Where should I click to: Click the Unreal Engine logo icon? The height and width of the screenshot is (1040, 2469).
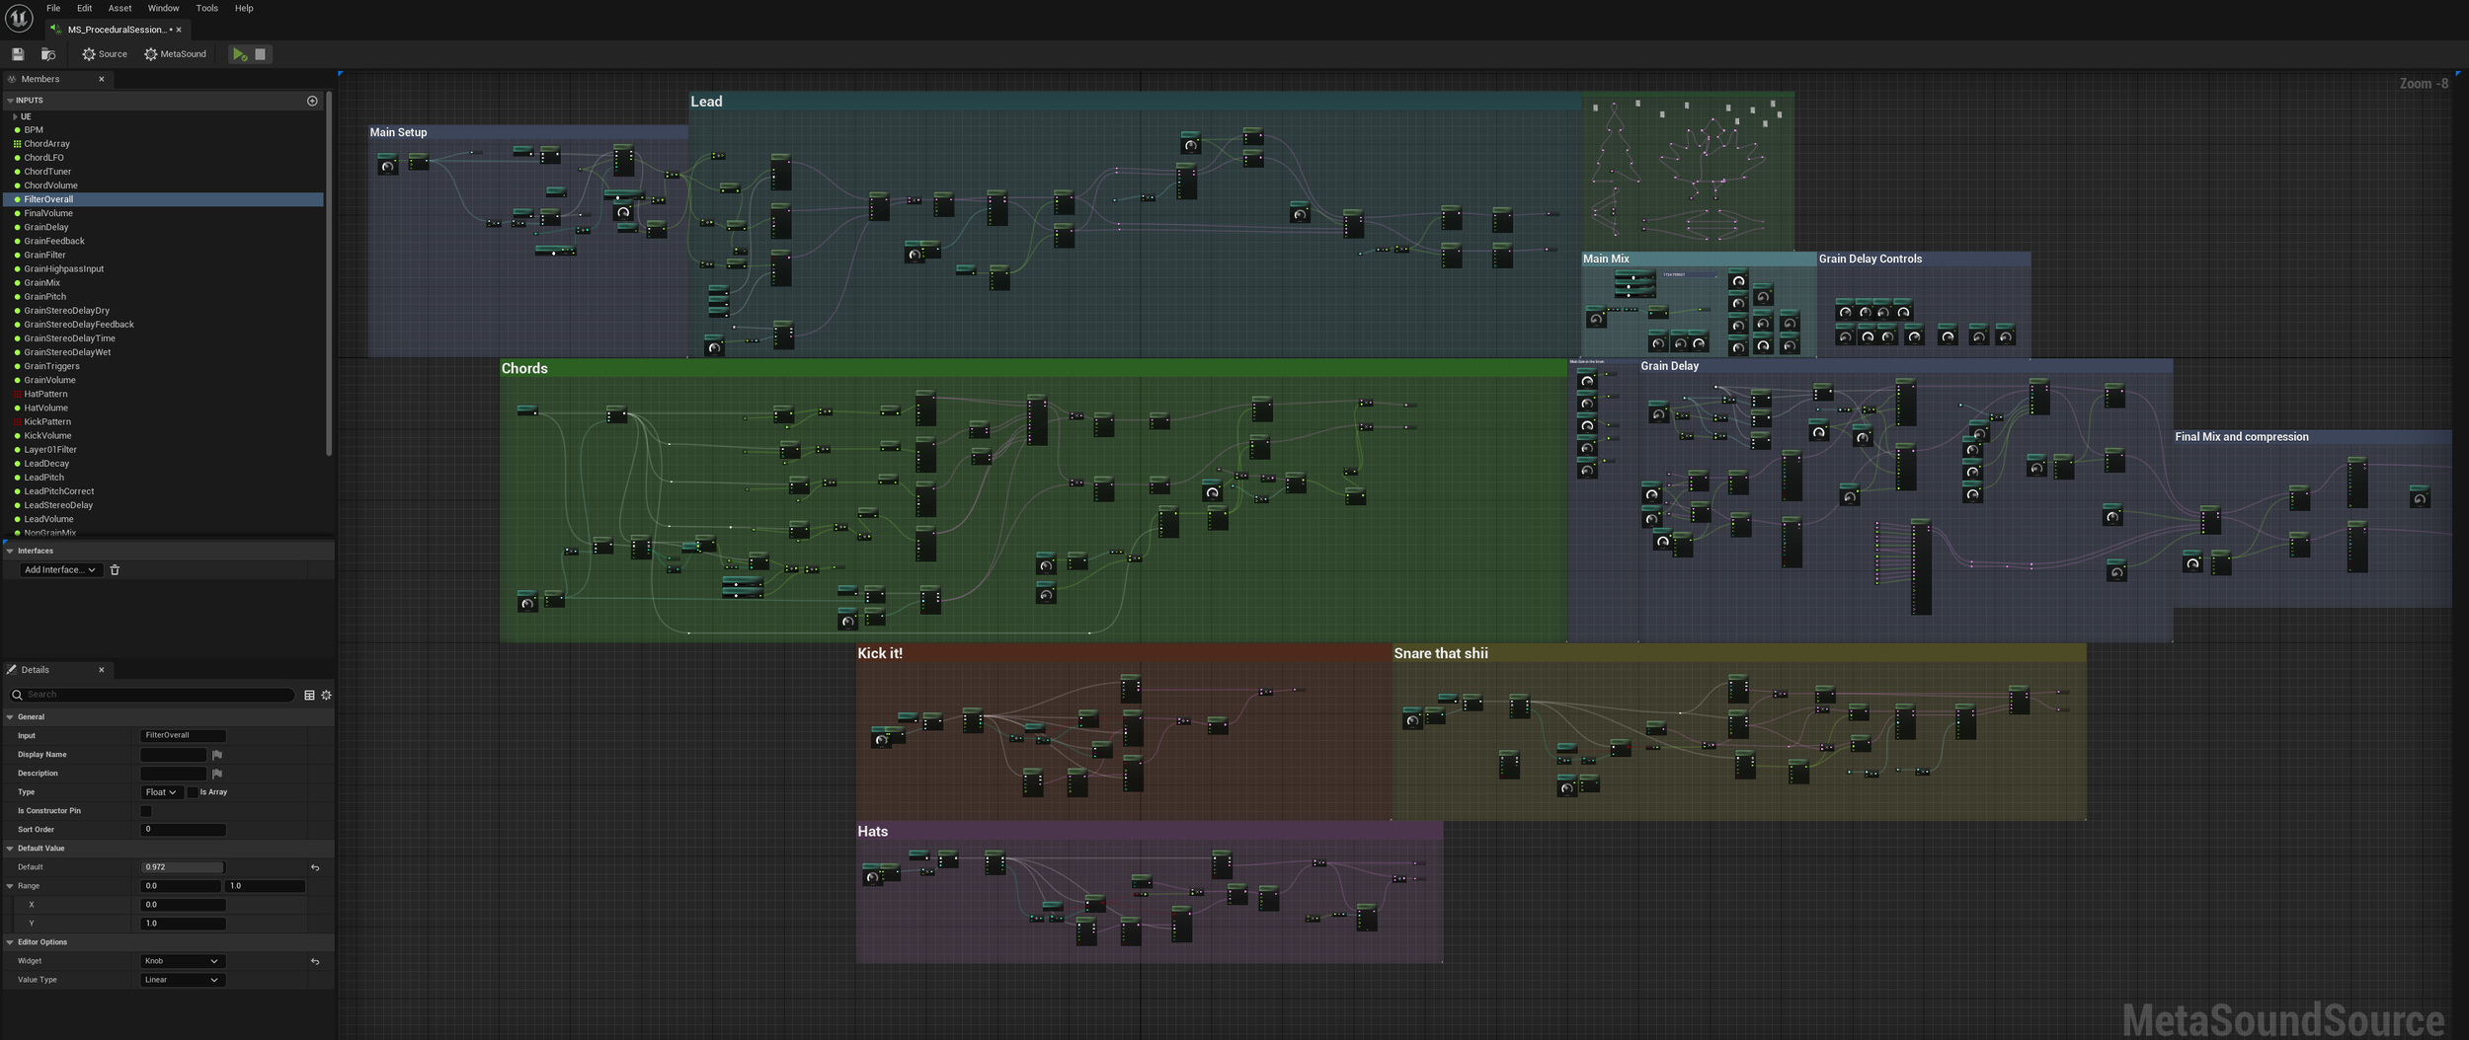[19, 19]
